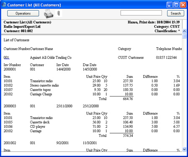
Task: Click the Customer Name column header
Action: (41, 49)
